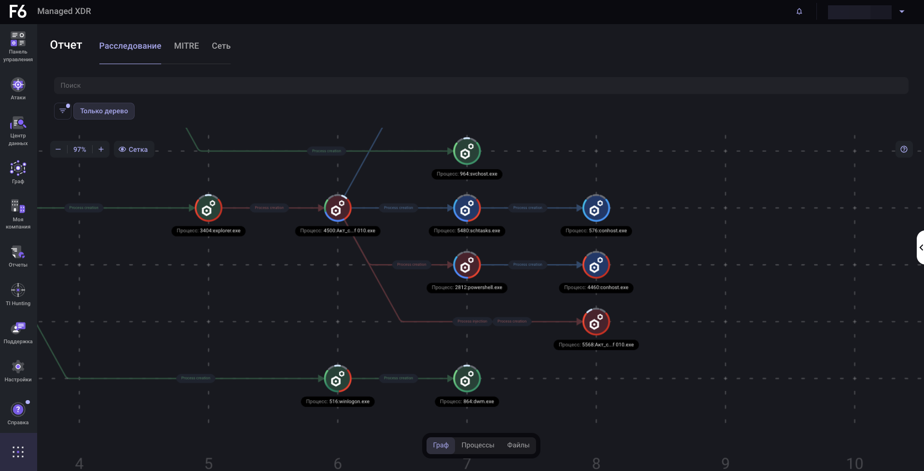Image resolution: width=924 pixels, height=471 pixels.
Task: Select the 2812:powershell.exe process node
Action: (x=467, y=265)
